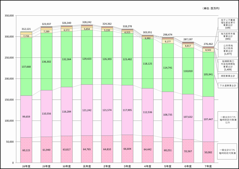
Task: Click the 112,536 value label
Action: [147, 112]
